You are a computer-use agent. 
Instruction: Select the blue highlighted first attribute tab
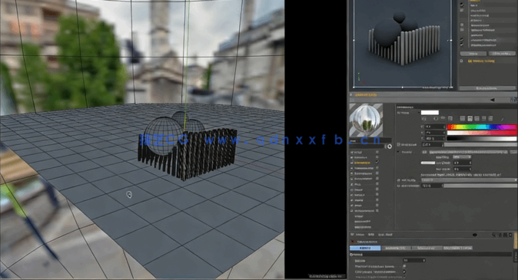365,248
